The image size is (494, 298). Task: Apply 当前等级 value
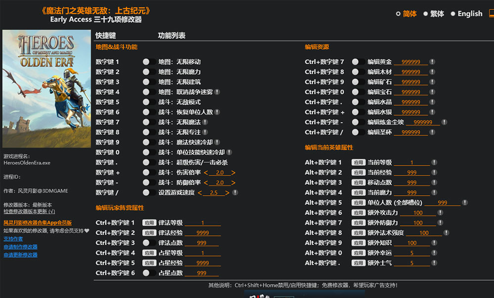click(x=358, y=162)
